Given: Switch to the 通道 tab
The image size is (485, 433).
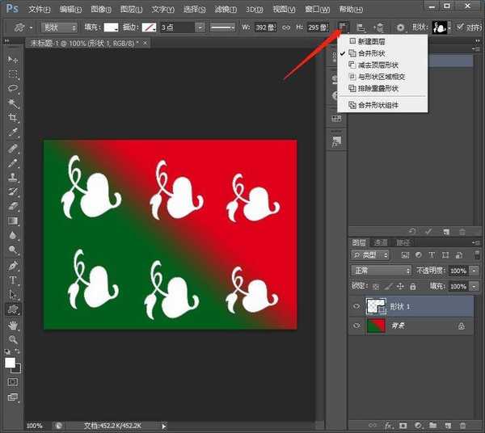Looking at the screenshot, I should click(x=381, y=242).
